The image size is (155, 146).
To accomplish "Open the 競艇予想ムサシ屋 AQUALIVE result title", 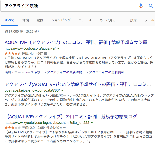I will (x=76, y=43).
